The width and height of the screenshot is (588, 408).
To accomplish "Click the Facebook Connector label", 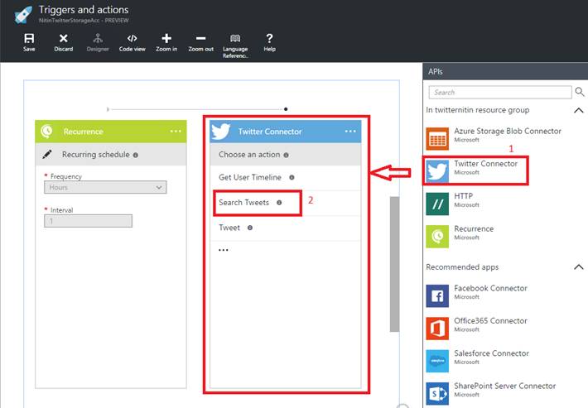I will click(x=490, y=288).
